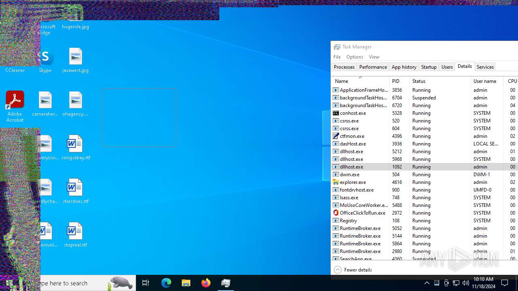Sort processes by PID column header
The height and width of the screenshot is (291, 518).
400,81
